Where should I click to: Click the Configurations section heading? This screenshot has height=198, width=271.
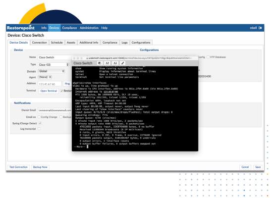click(149, 50)
